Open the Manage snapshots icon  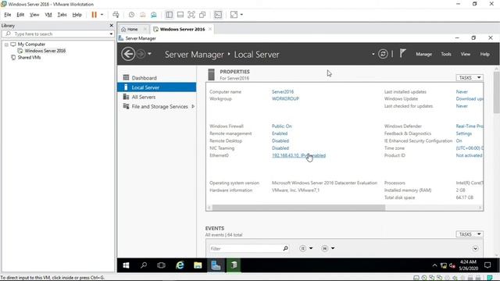click(154, 15)
